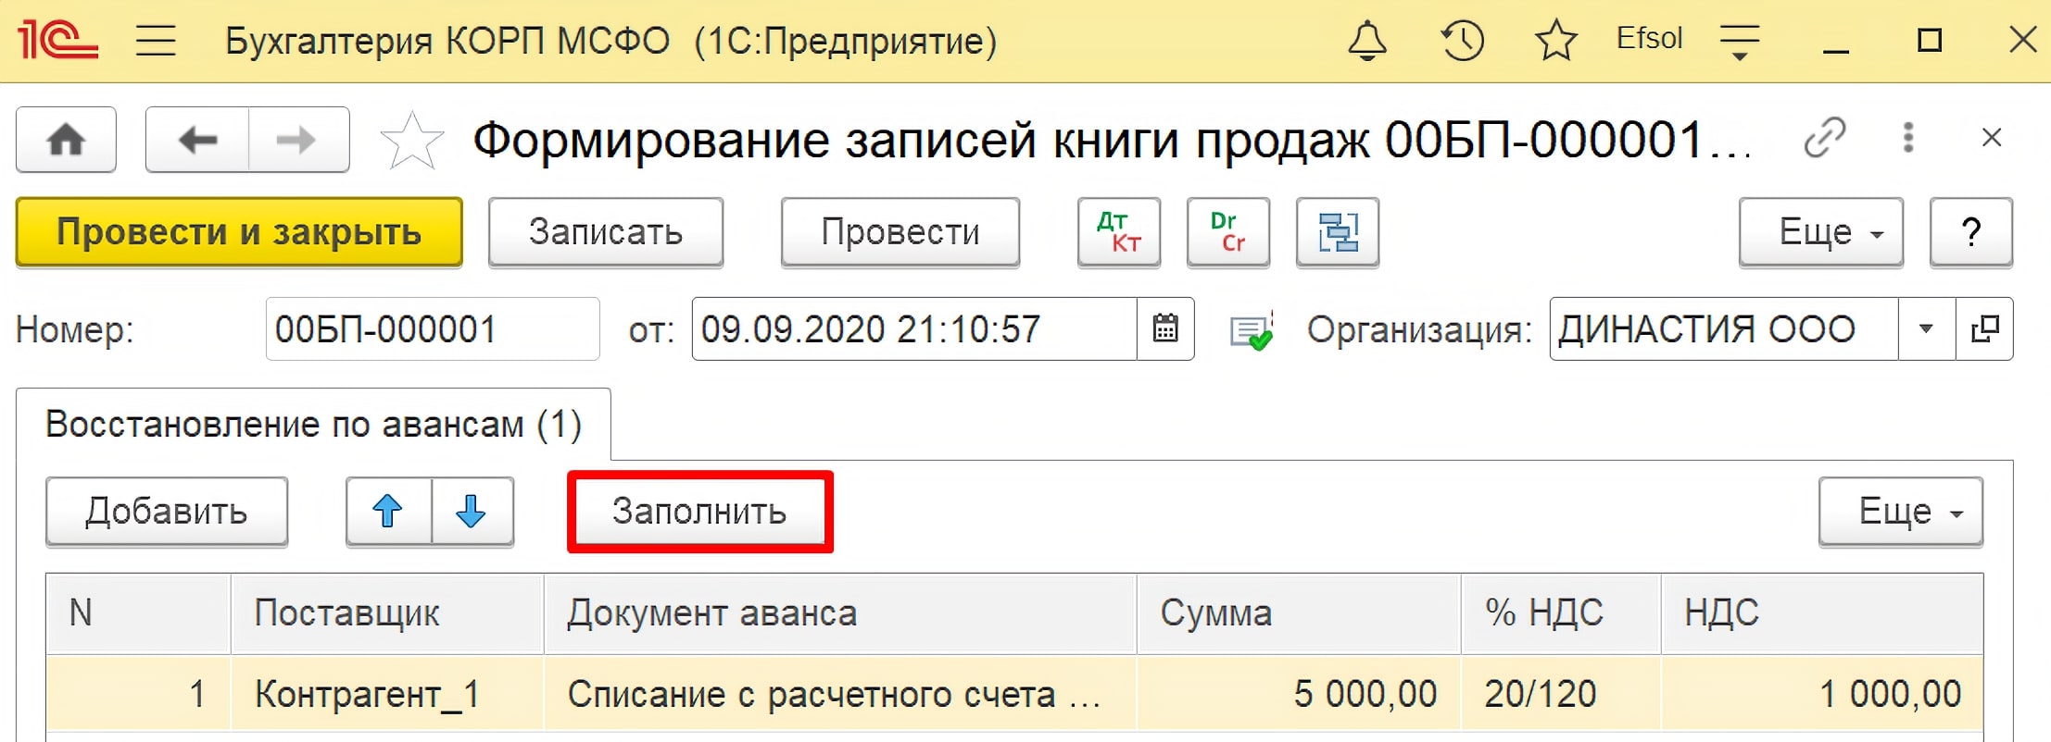Open notifications bell icon
Image resolution: width=2051 pixels, height=742 pixels.
1367,41
